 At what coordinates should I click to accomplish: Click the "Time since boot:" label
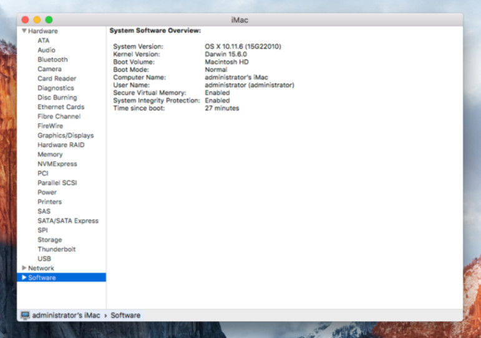click(x=139, y=108)
